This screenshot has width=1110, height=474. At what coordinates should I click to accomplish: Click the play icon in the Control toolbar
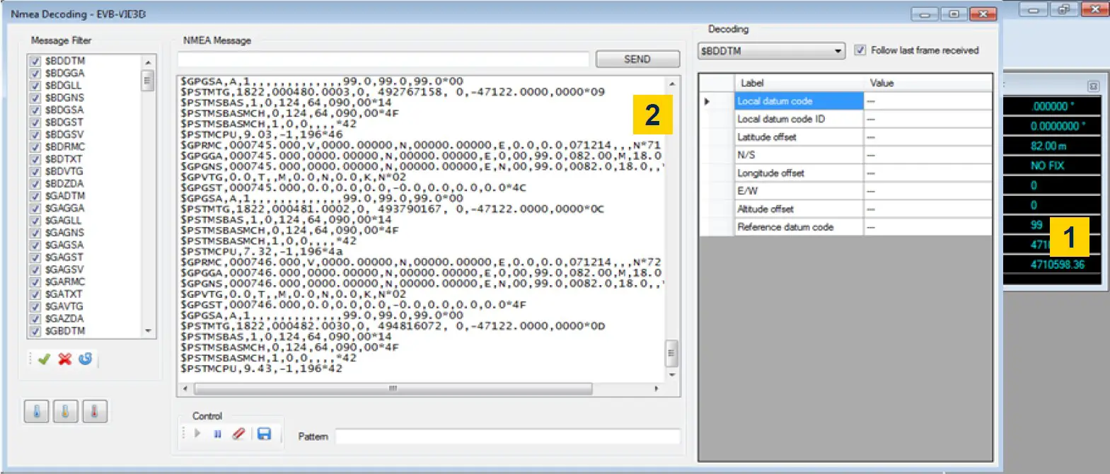197,433
